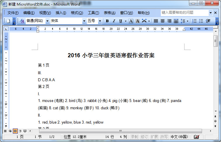221x142 pixels.
Task: Apply distributed alignment
Action: (x=176, y=21)
